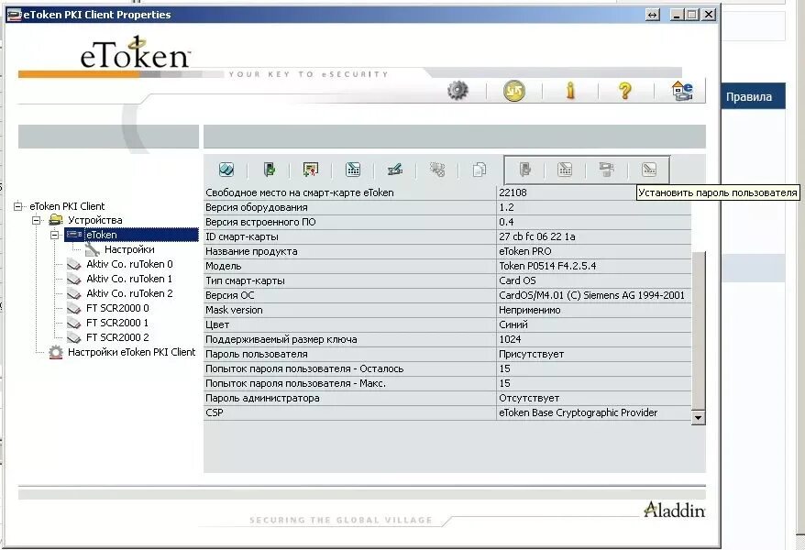Image resolution: width=805 pixels, height=550 pixels.
Task: Click the eToken PKI Client title bar icon
Action: (15, 15)
